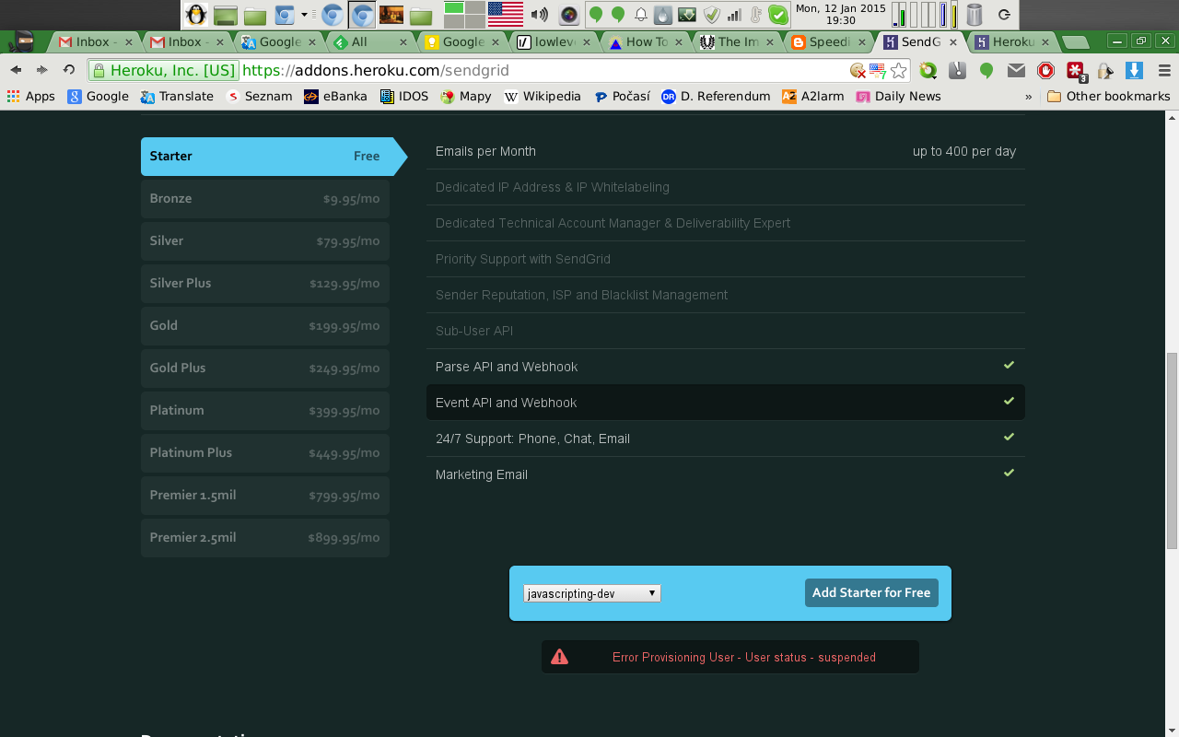The image size is (1179, 737).
Task: Switch to the lowlevel tab
Action: (x=553, y=41)
